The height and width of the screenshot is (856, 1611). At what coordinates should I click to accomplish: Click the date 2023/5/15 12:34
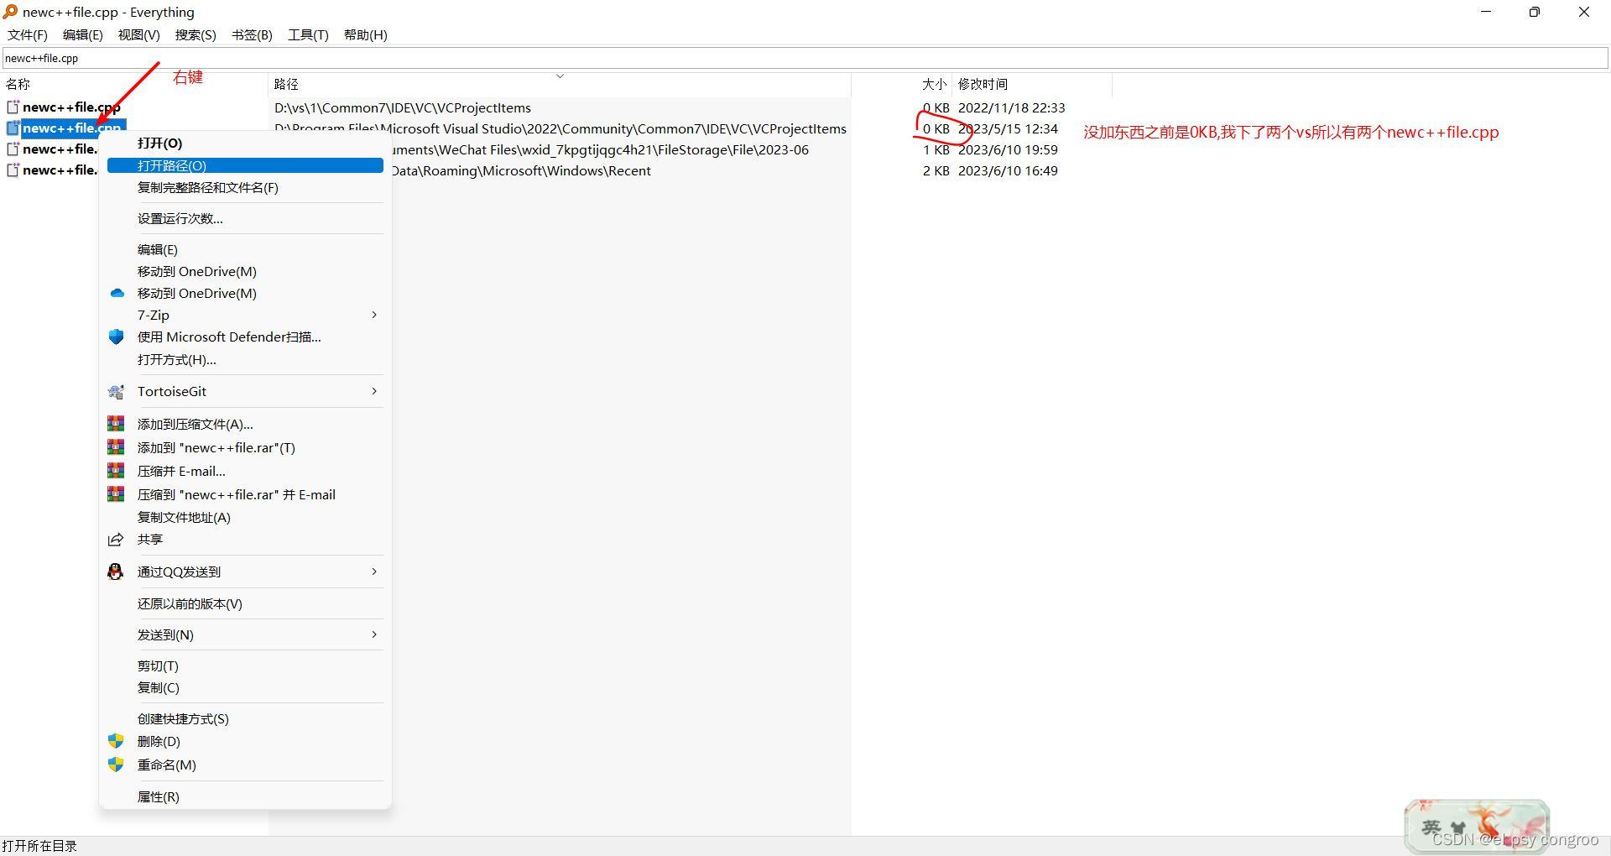(1008, 128)
